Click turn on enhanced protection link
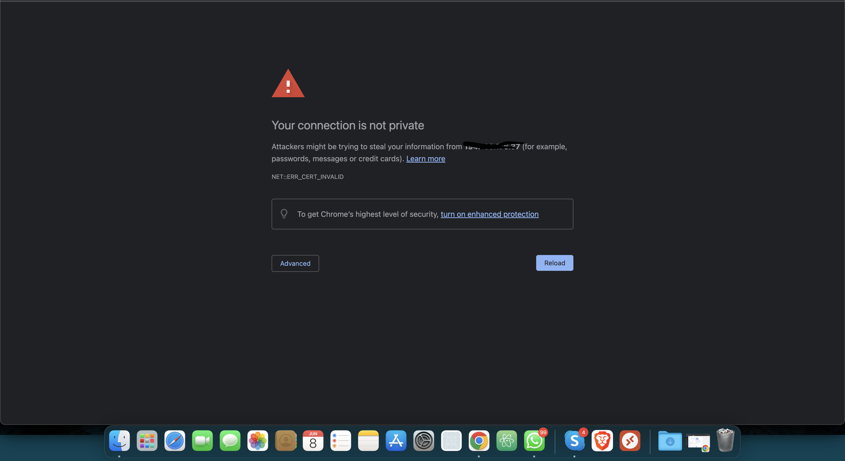This screenshot has width=845, height=461. pyautogui.click(x=489, y=214)
